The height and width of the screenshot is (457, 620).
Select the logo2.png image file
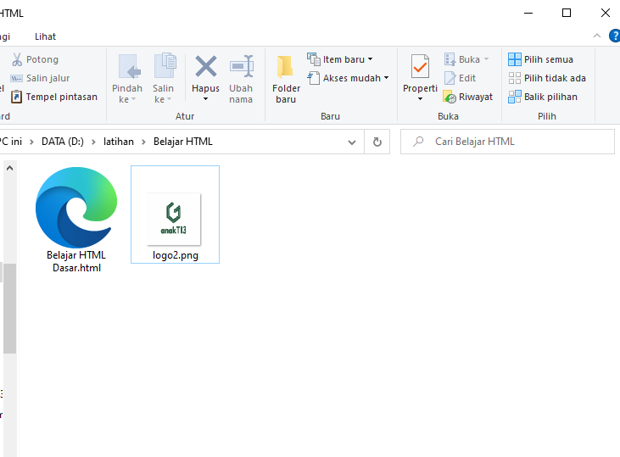(x=176, y=215)
